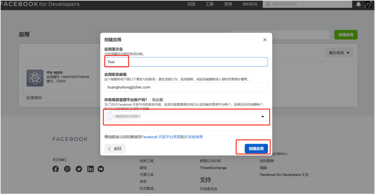Open the 文档 menu item

[x=191, y=4]
